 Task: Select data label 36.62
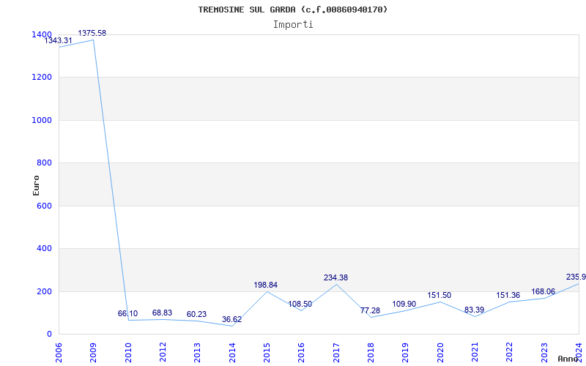click(x=231, y=320)
